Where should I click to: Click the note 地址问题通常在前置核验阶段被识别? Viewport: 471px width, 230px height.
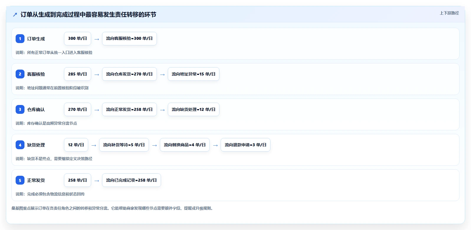pos(52,88)
